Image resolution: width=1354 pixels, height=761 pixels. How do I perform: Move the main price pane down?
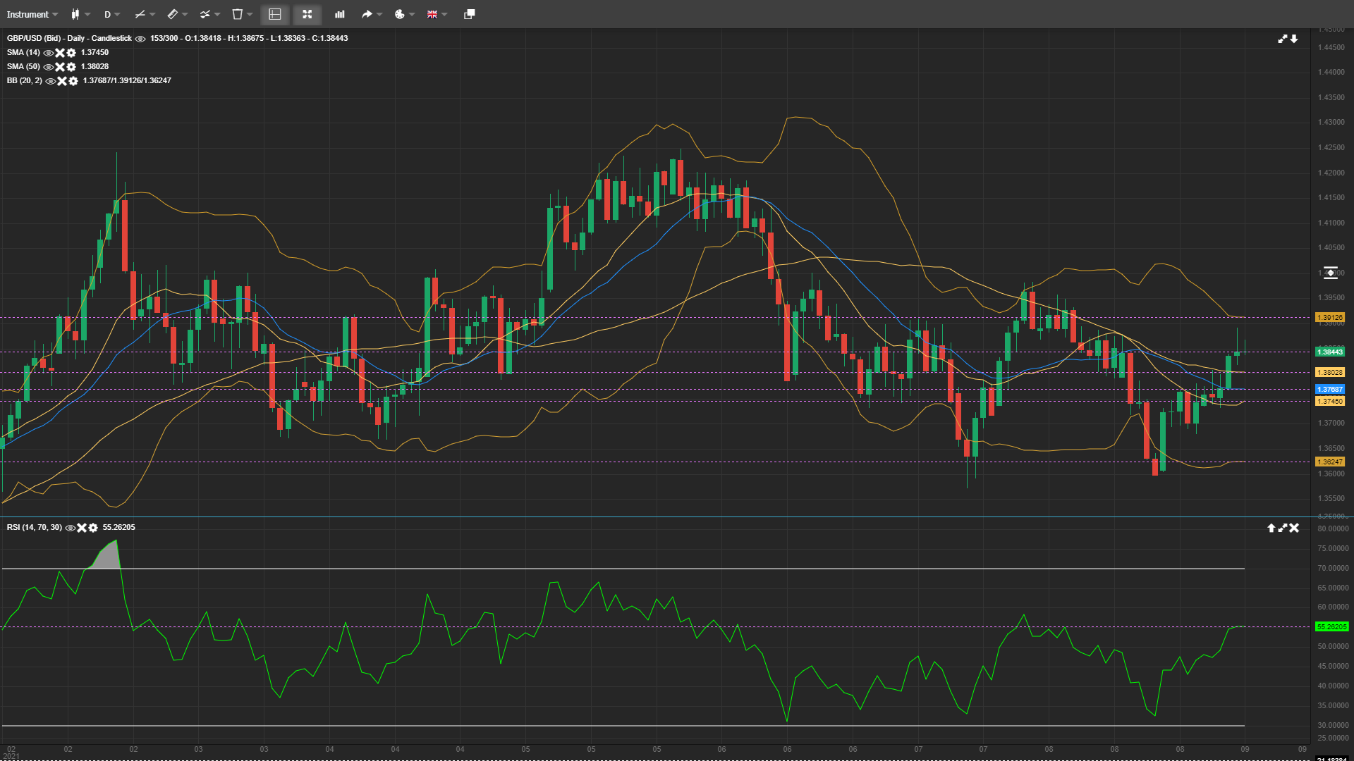(x=1294, y=39)
